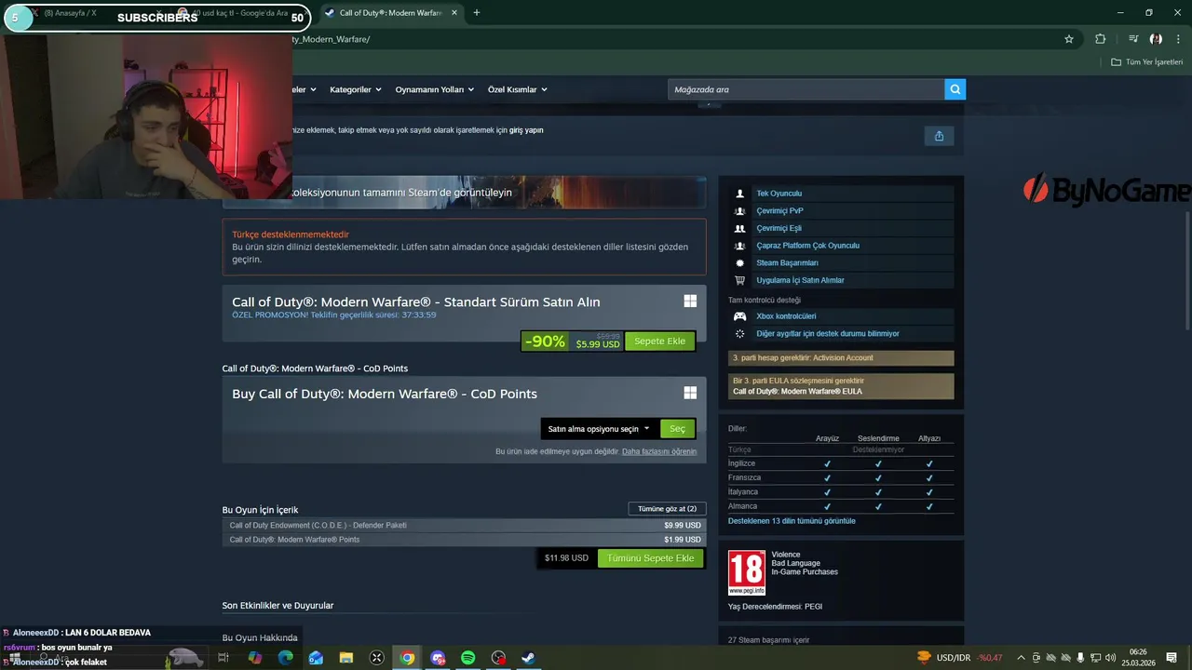Show hidden system tray icons

1021,658
